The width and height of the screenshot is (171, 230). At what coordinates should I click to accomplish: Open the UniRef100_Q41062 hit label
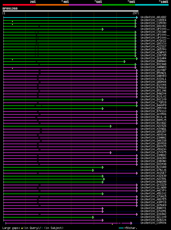pyautogui.click(x=153, y=26)
